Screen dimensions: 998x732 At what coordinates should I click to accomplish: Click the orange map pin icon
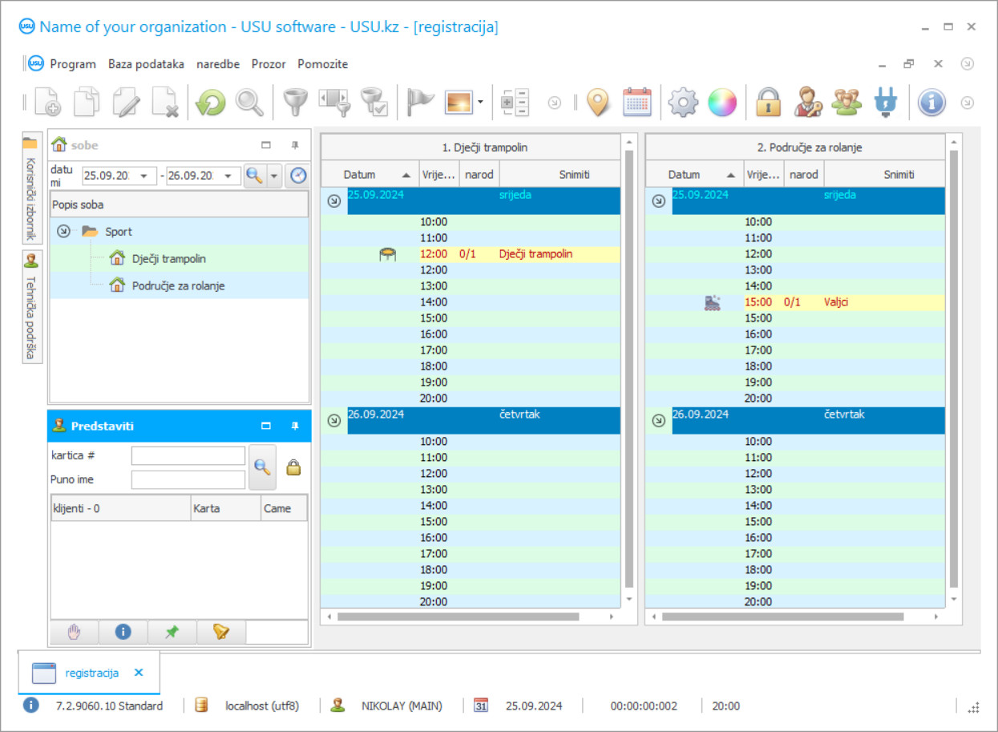coord(598,103)
